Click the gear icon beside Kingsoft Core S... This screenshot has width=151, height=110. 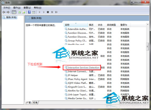[66, 87]
